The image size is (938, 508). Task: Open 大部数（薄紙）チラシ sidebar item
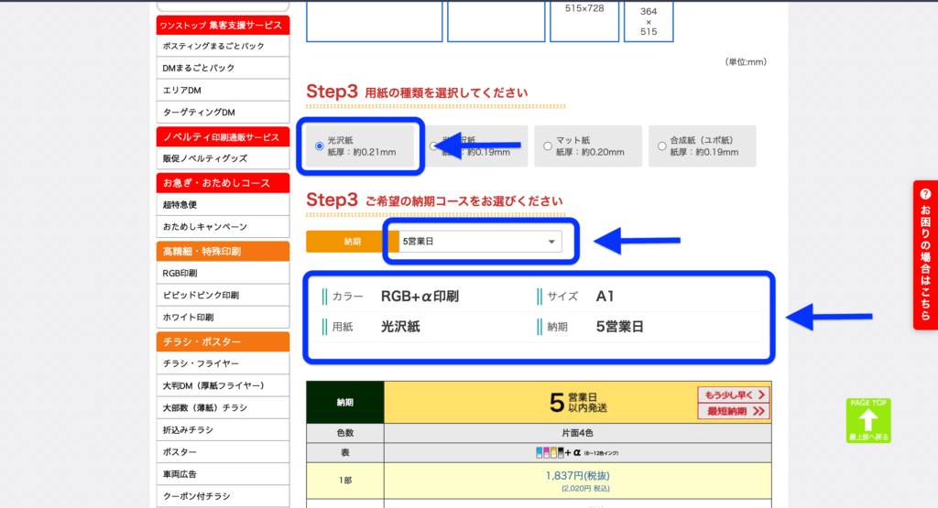223,407
